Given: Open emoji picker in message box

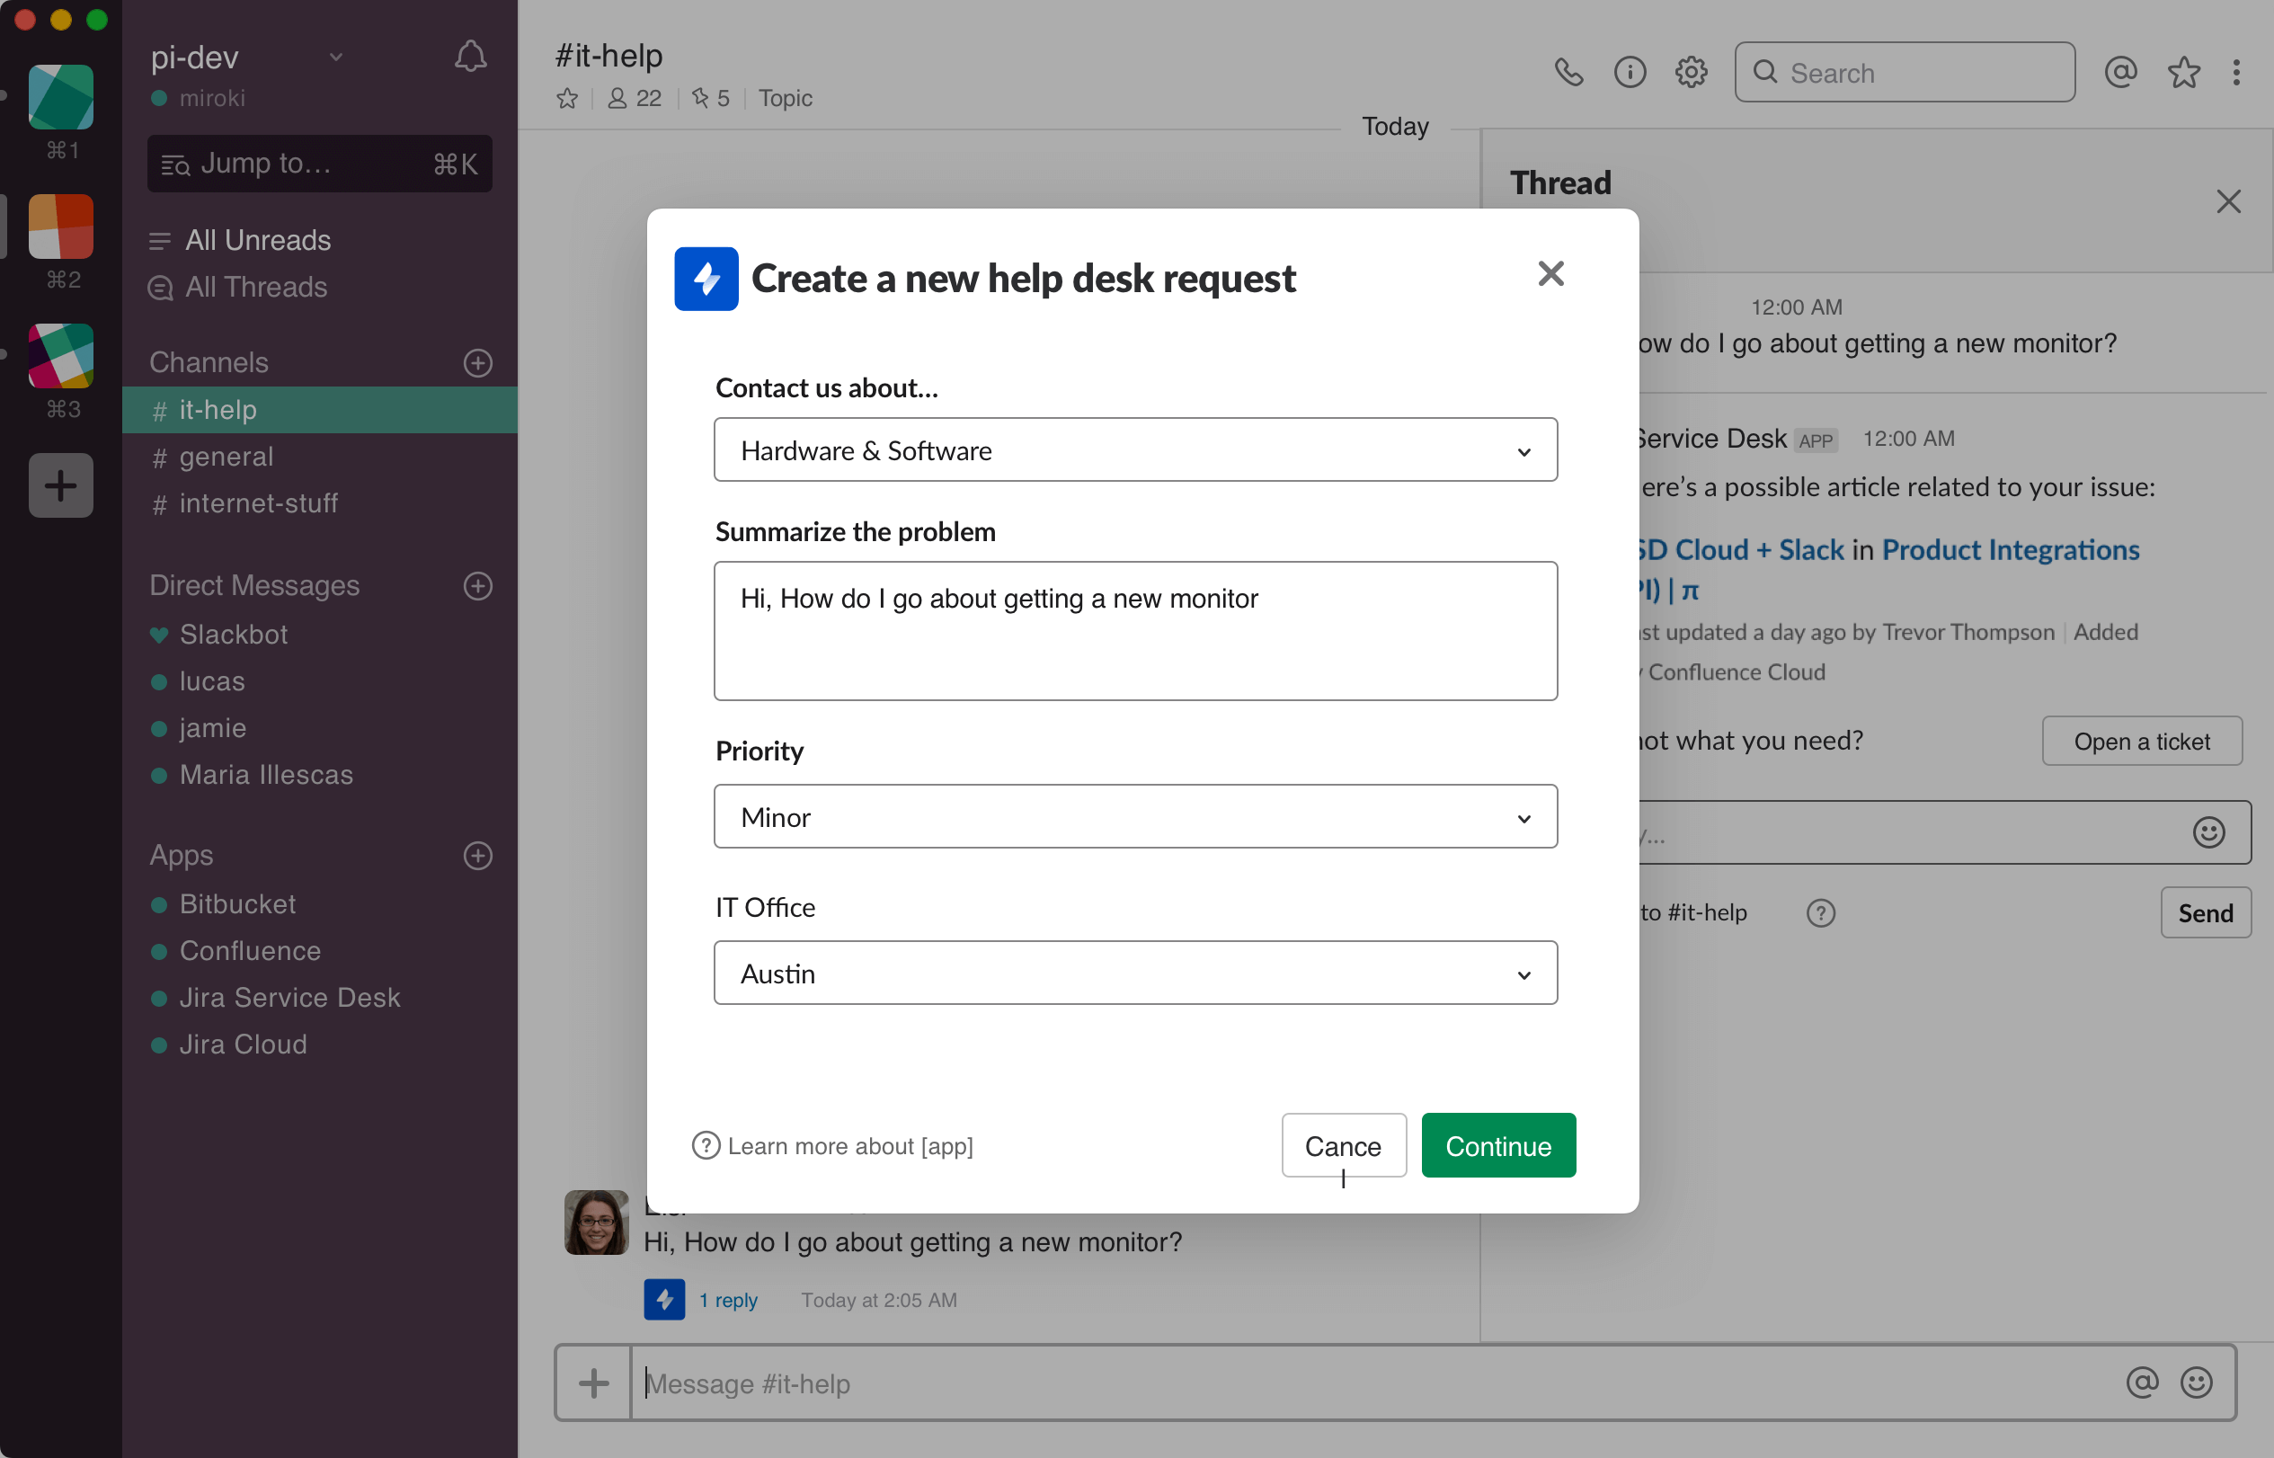Looking at the screenshot, I should (x=2196, y=1383).
